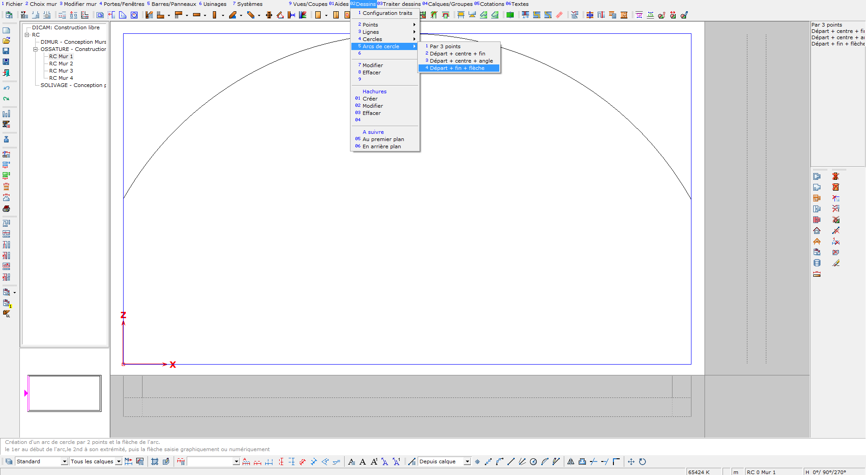
Task: Open the 'Depuis calque' dropdown
Action: point(467,461)
